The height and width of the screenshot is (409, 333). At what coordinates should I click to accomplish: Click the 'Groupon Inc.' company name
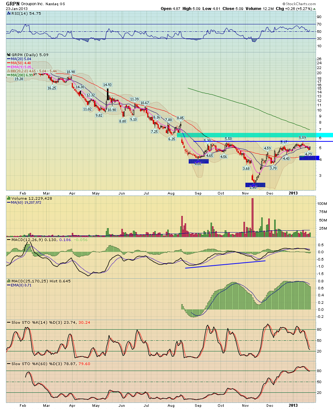click(32, 4)
